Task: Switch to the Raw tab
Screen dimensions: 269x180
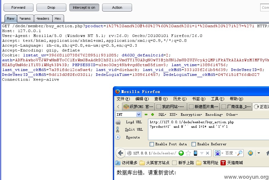Action: point(11,18)
